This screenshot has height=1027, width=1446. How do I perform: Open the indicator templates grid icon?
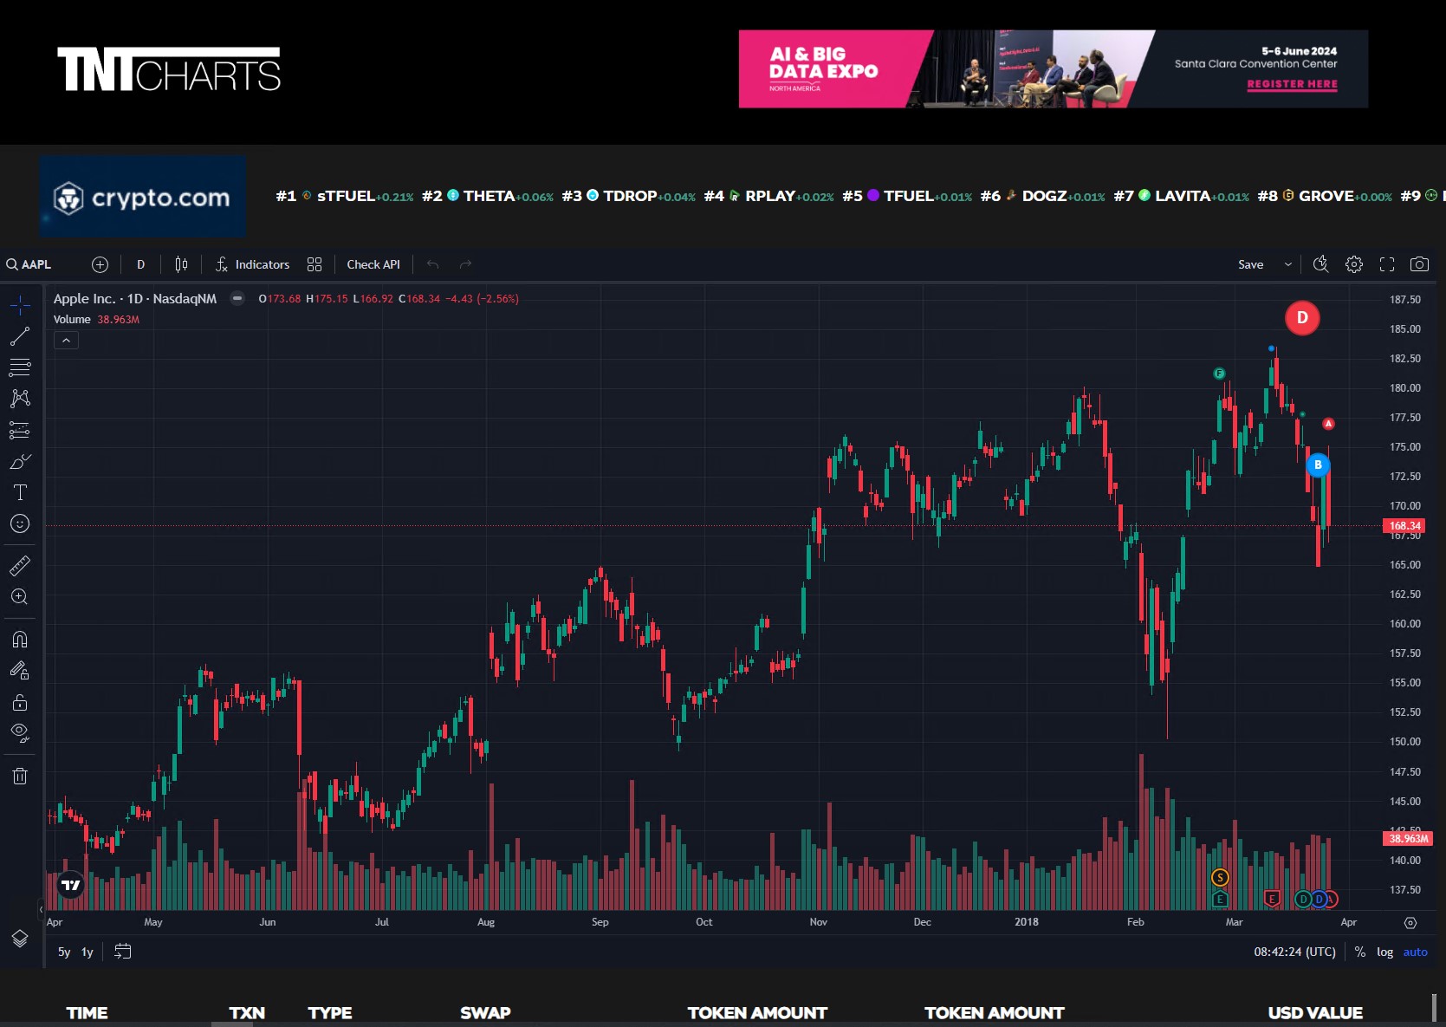click(314, 264)
